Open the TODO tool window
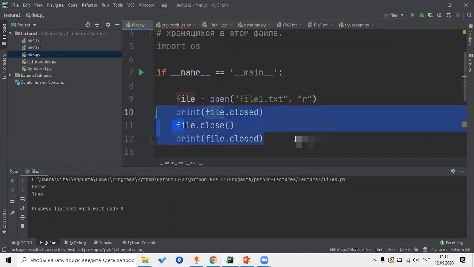Image resolution: width=474 pixels, height=267 pixels. pos(22,243)
